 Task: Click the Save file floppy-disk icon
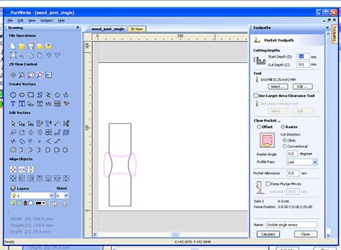pyautogui.click(x=31, y=46)
